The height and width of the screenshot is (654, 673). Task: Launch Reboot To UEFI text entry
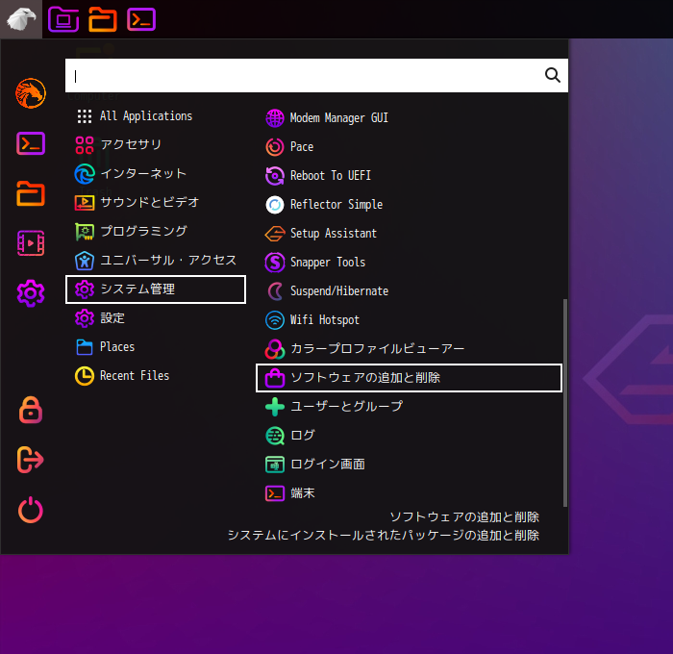tap(330, 176)
